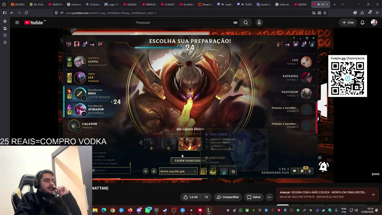Switch to the SKATE PU browser tab
Screen dimensions: 382x215
[x=55, y=4]
